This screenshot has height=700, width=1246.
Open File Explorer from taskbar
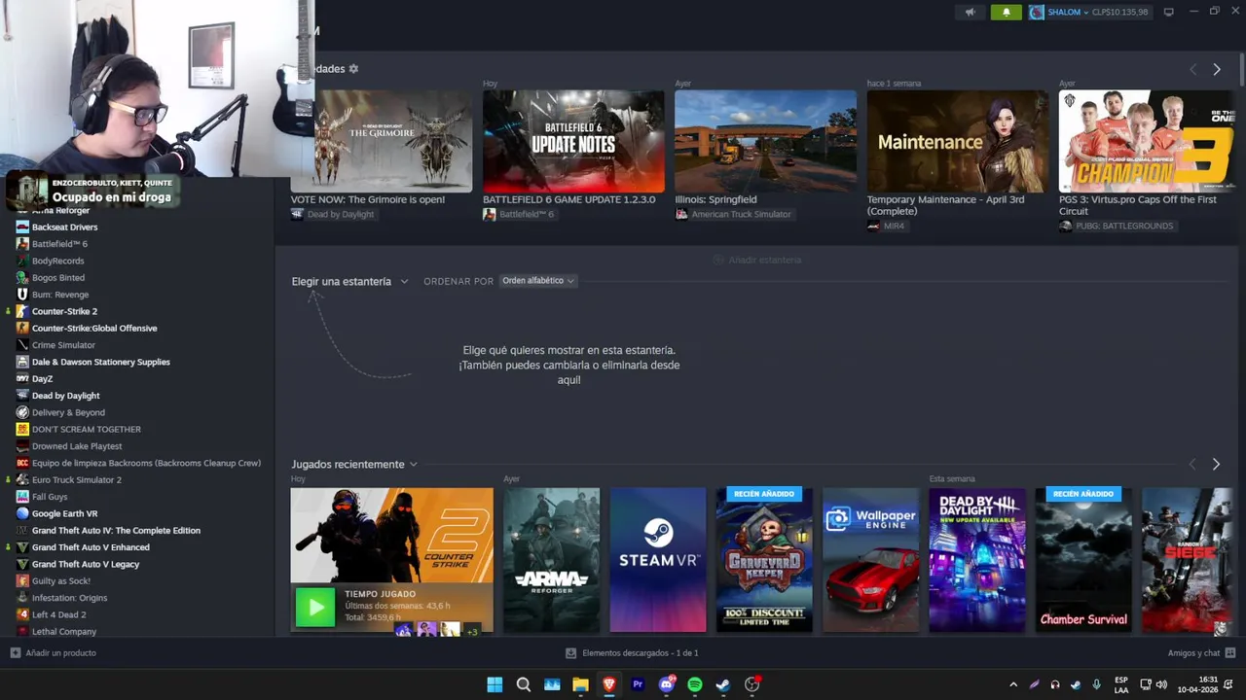pos(580,684)
